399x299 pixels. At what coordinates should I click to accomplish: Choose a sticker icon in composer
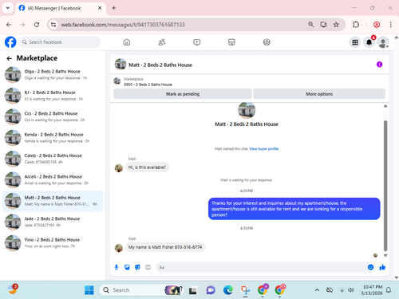point(137,267)
